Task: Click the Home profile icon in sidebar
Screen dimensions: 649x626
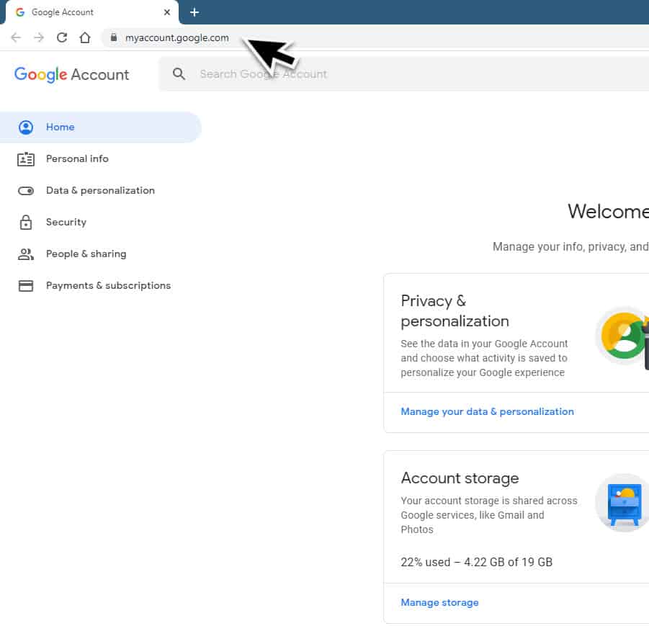Action: pos(26,128)
